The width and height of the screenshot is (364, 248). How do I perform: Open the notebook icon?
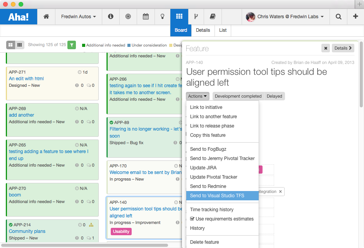(213, 17)
